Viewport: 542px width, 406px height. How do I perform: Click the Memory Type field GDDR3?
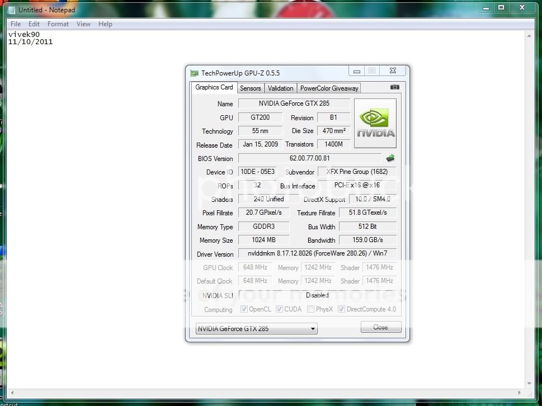(263, 226)
